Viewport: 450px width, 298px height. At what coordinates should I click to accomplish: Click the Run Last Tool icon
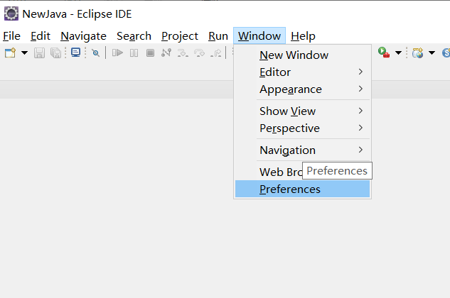(384, 53)
